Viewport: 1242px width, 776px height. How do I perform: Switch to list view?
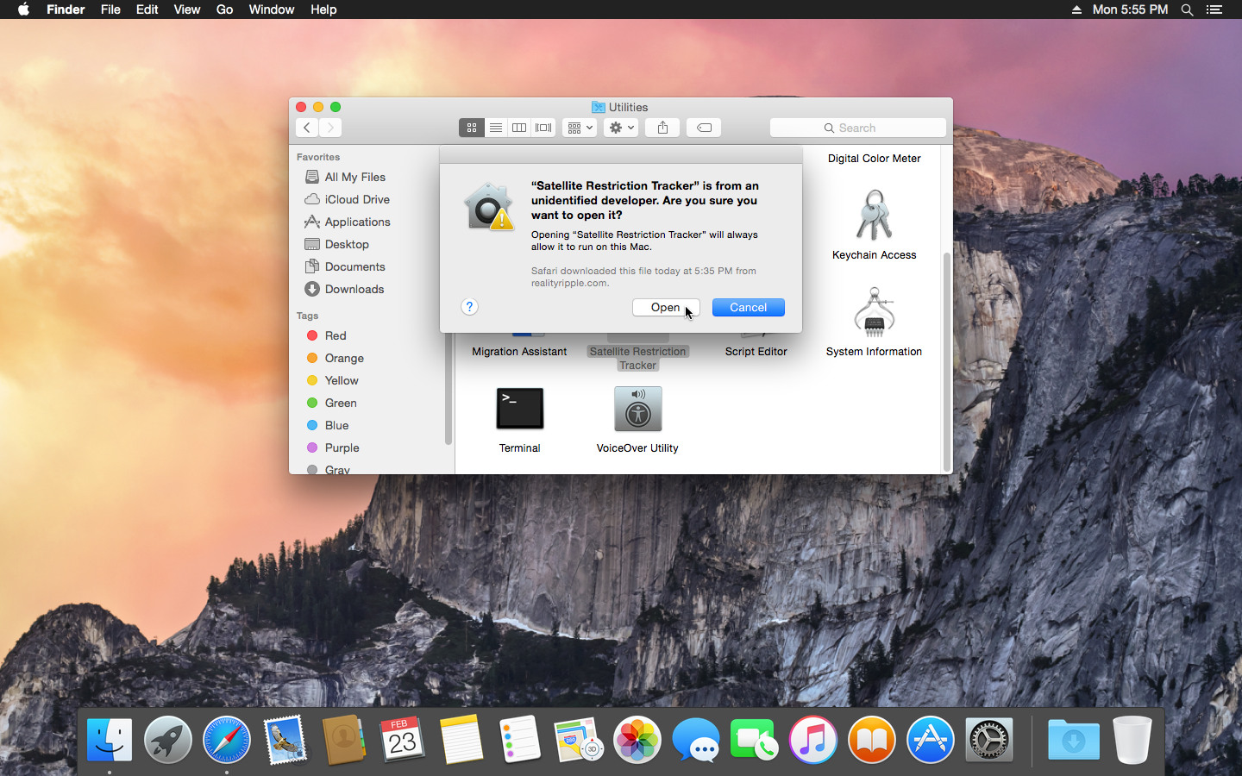click(496, 127)
